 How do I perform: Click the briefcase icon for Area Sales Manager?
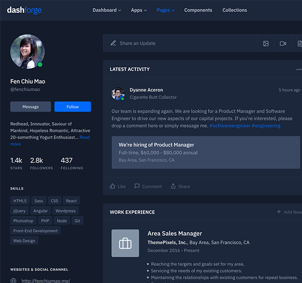pos(125,244)
